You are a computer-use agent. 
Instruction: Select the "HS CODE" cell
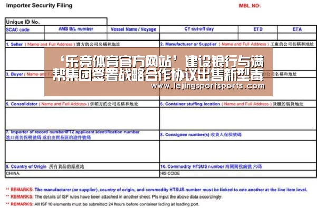(238, 173)
